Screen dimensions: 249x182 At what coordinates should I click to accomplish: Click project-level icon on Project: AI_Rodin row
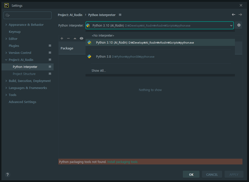[x=50, y=60]
